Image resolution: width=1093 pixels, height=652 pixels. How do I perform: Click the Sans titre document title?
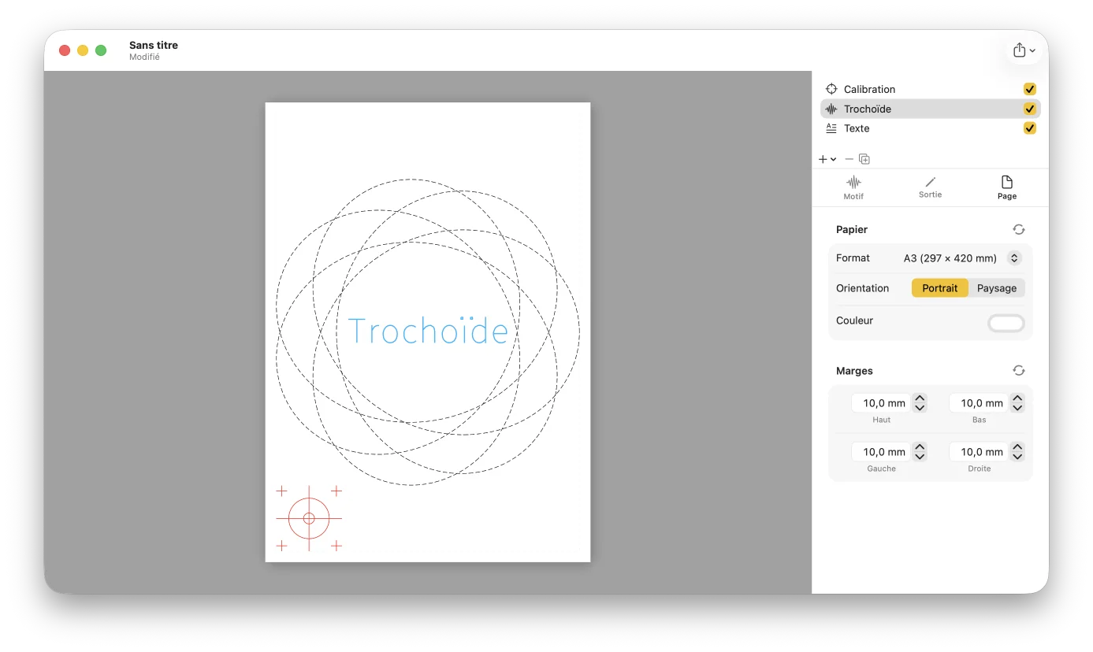tap(154, 45)
